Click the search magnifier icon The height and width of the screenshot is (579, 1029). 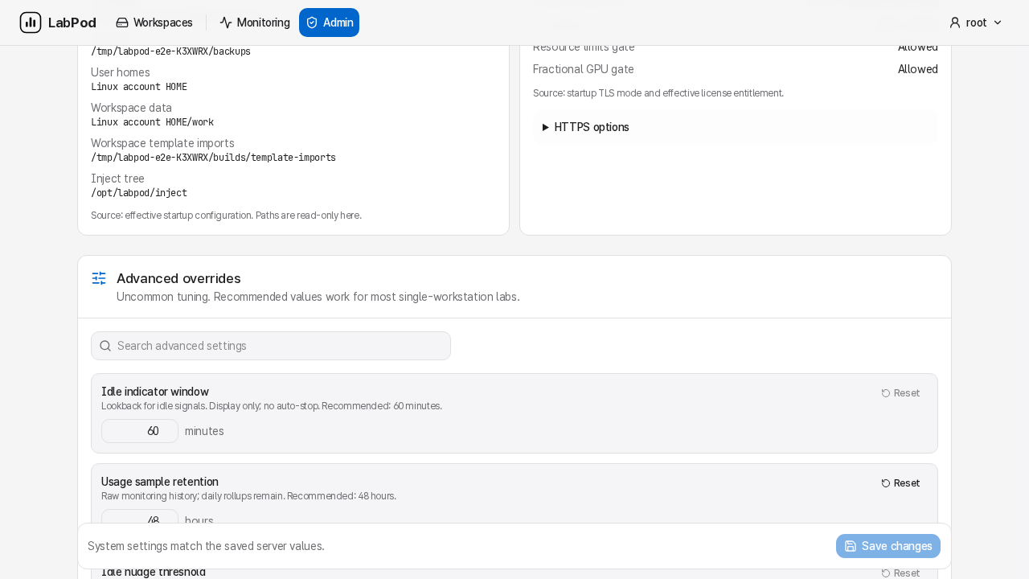[x=105, y=346]
